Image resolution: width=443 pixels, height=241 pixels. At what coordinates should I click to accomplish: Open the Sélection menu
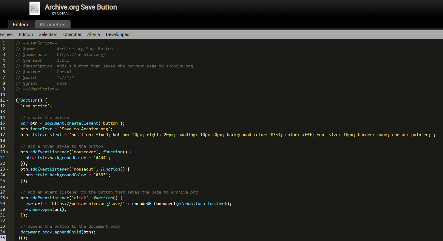coord(48,34)
